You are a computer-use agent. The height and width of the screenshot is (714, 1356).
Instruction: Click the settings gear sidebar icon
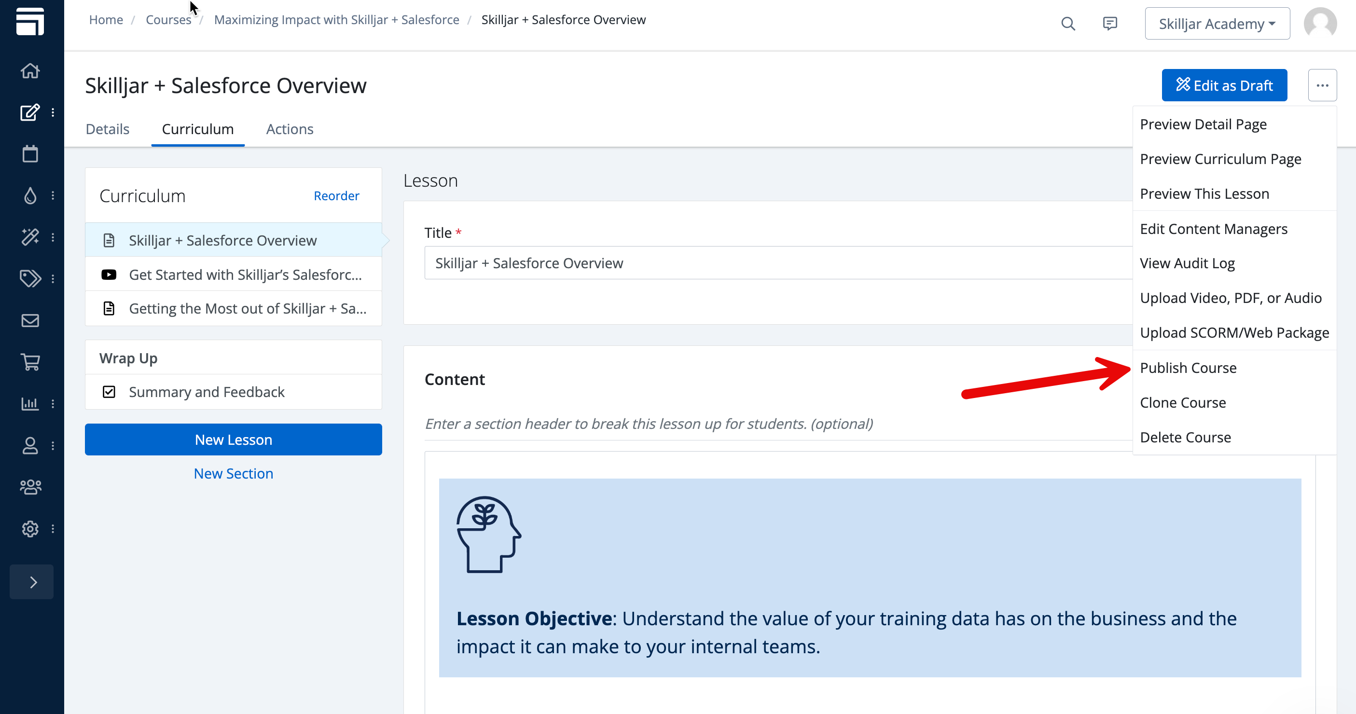[x=30, y=528]
